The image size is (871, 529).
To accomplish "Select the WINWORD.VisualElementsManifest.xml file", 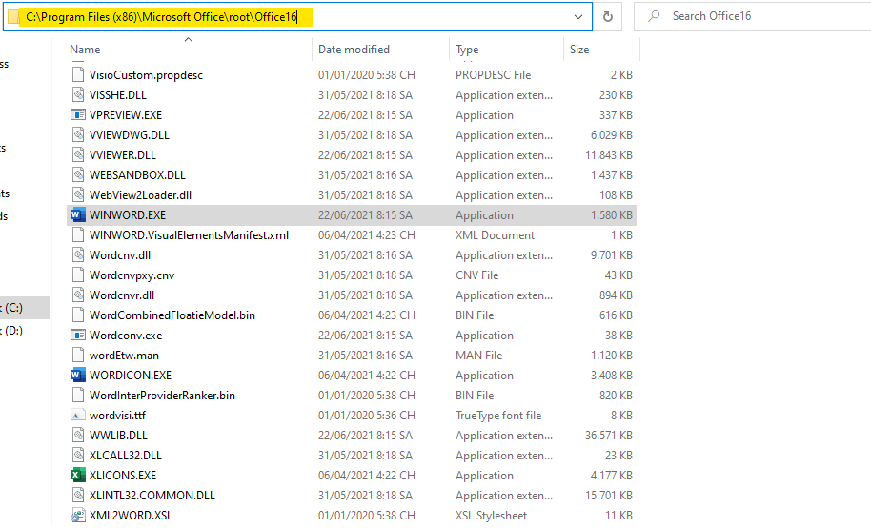I will 189,235.
